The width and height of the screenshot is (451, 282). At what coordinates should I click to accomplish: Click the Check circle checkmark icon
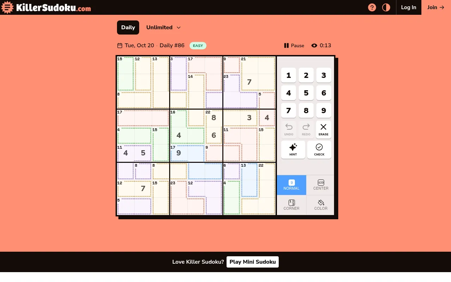(319, 147)
